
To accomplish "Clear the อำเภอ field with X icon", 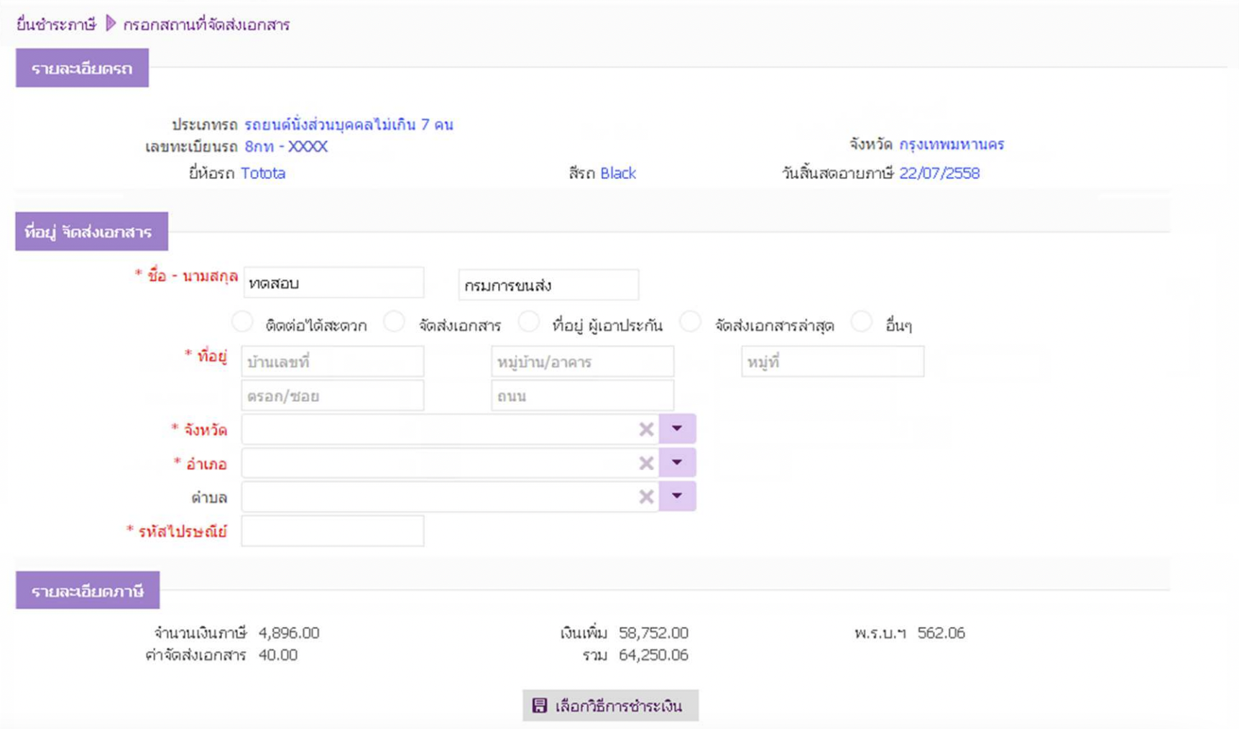I will click(x=646, y=463).
